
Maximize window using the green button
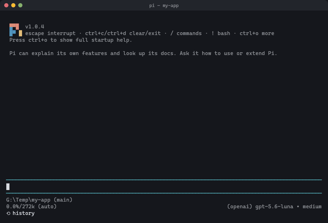[x=20, y=5]
